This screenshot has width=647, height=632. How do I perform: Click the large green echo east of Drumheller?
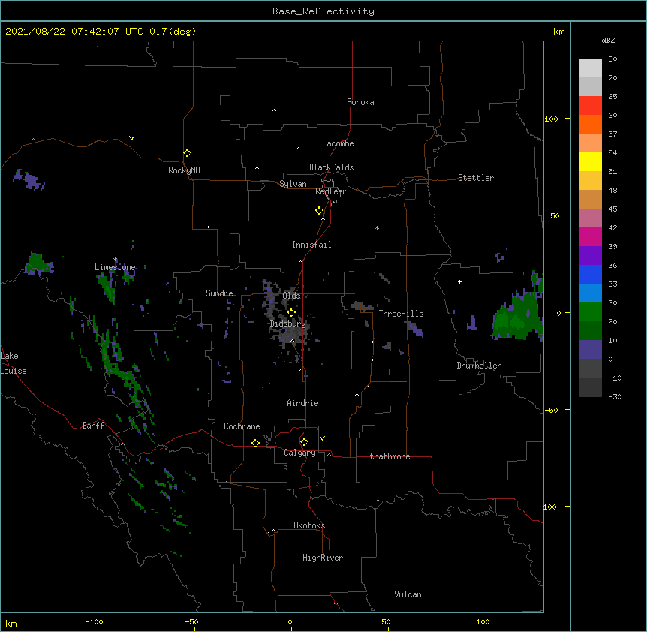[x=518, y=316]
